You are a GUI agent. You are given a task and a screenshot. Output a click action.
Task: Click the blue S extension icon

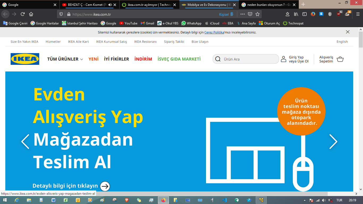pyautogui.click(x=322, y=14)
